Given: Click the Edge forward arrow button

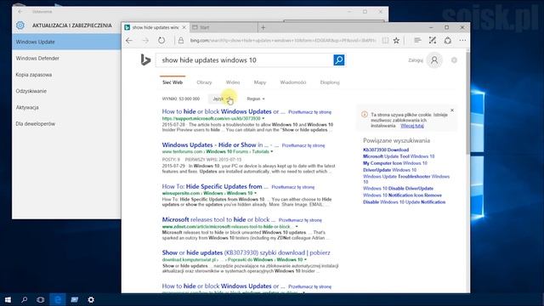Looking at the screenshot, I should (x=145, y=41).
